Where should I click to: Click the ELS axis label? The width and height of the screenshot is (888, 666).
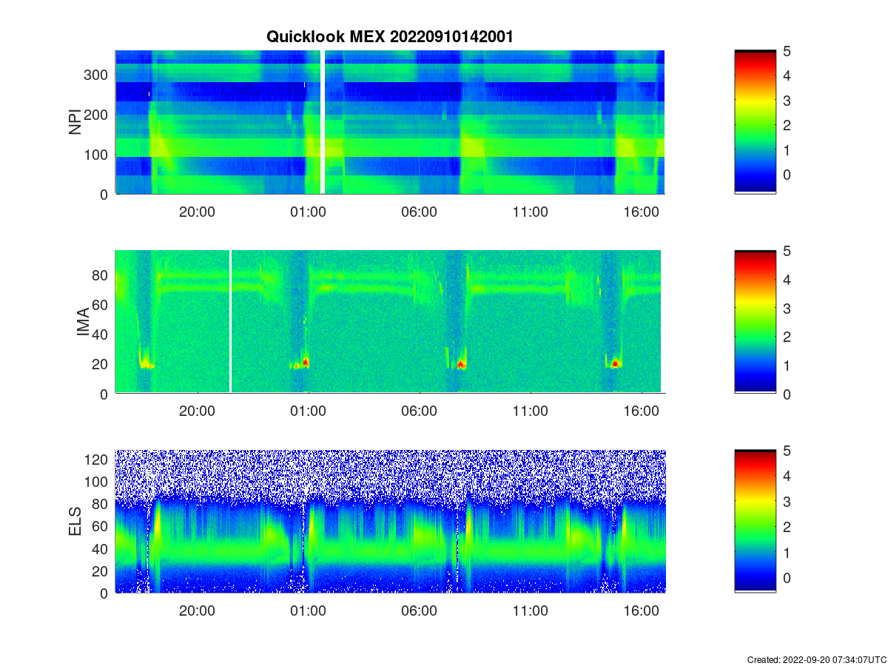coord(75,522)
